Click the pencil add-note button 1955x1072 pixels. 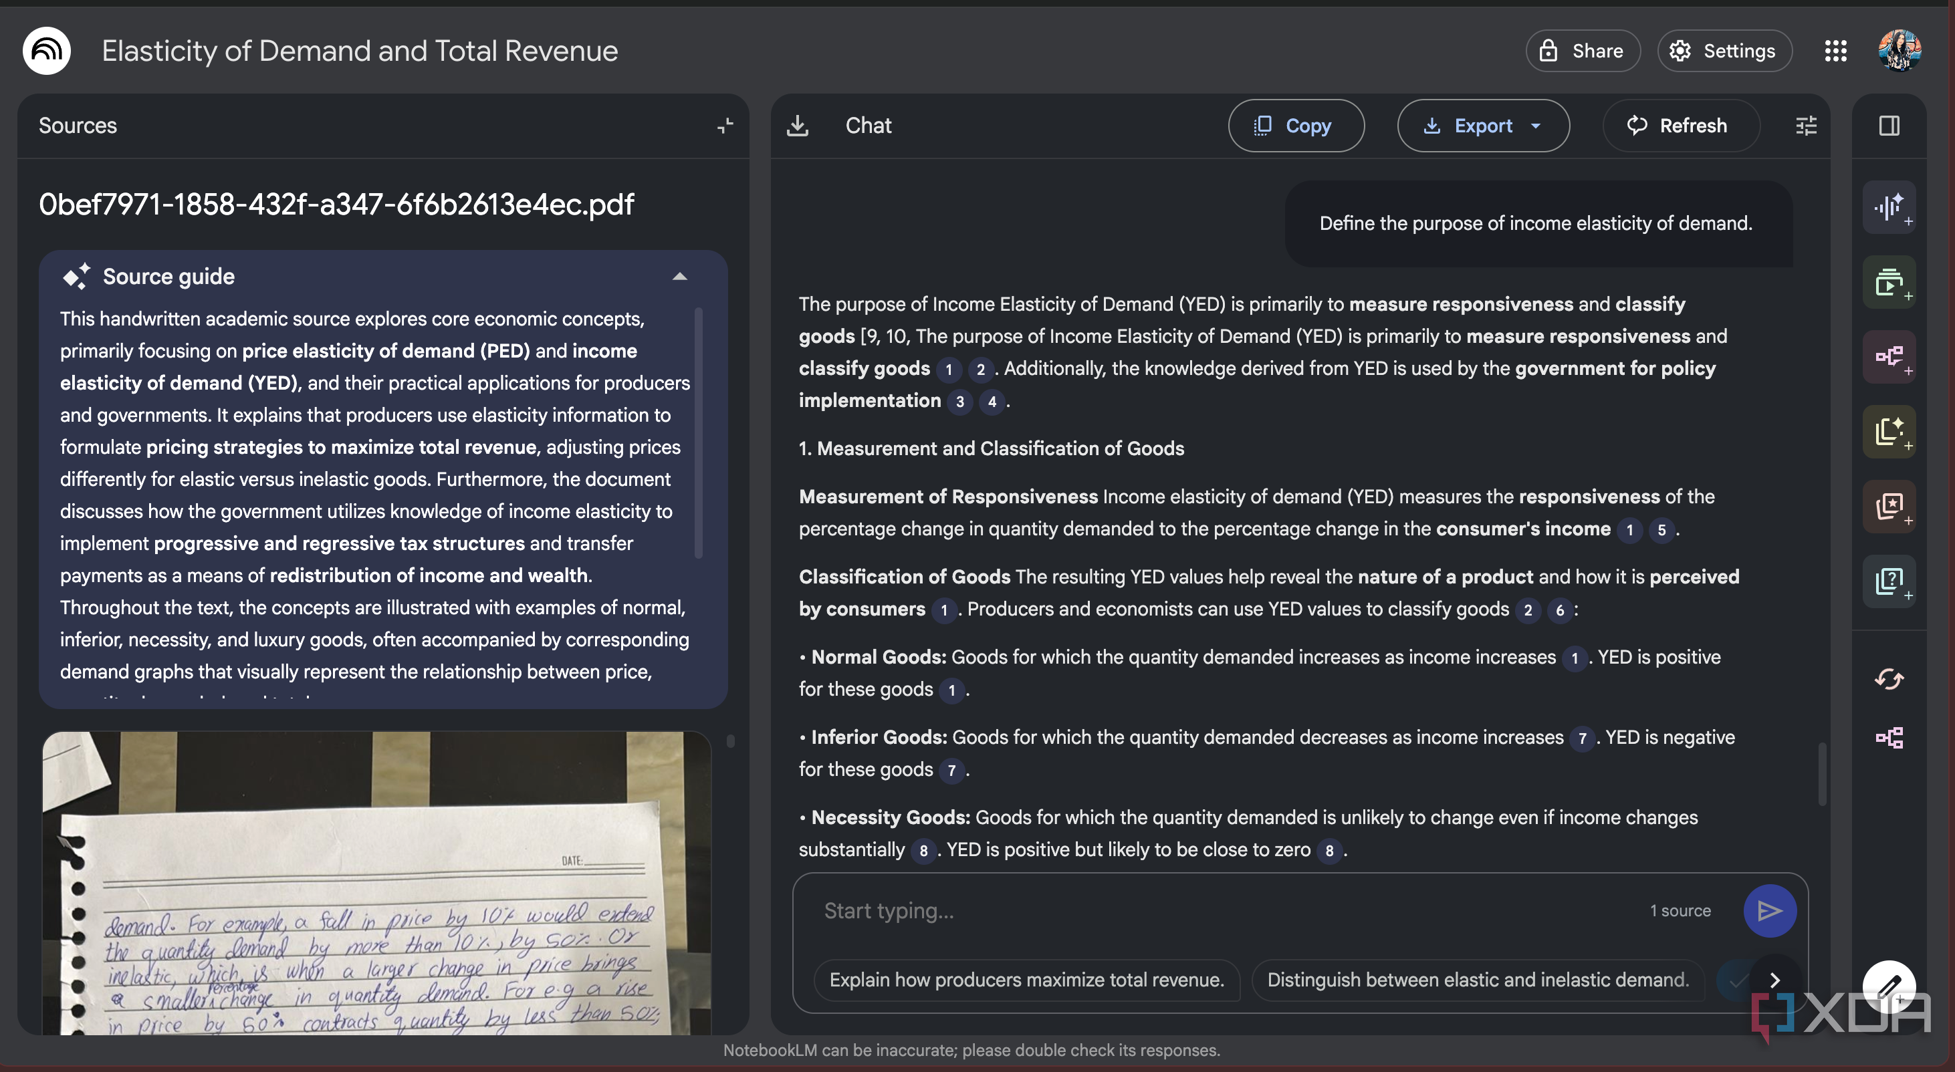tap(1889, 986)
